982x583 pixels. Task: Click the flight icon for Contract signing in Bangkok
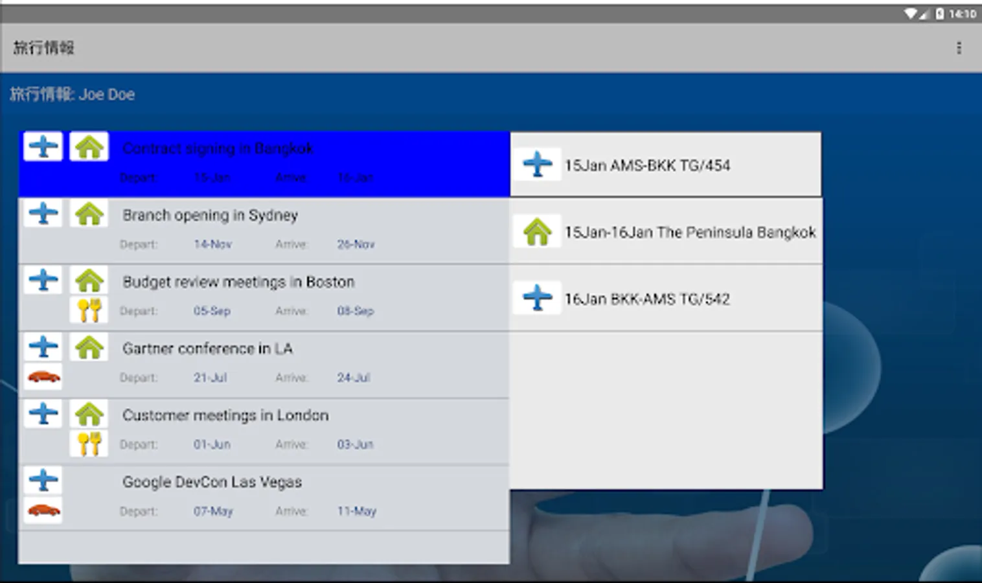tap(43, 146)
